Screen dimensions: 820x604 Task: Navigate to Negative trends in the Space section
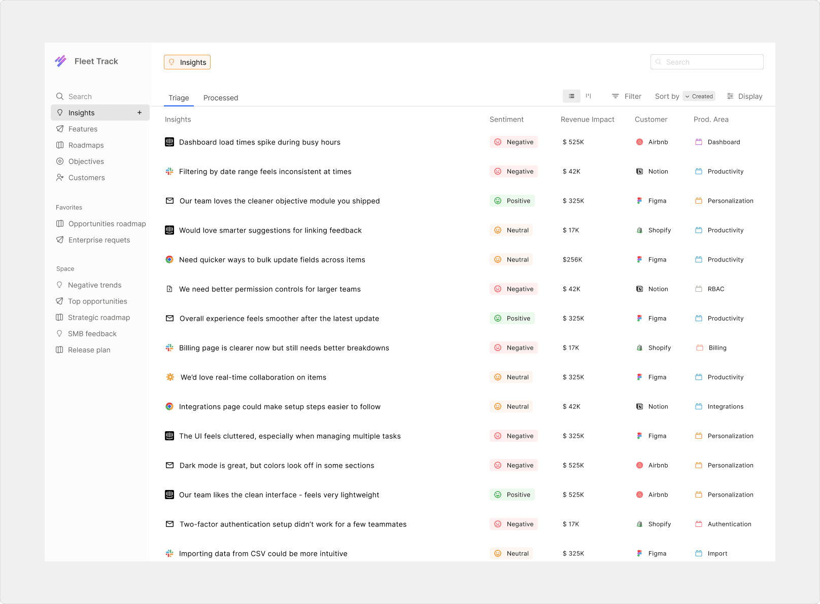coord(95,285)
